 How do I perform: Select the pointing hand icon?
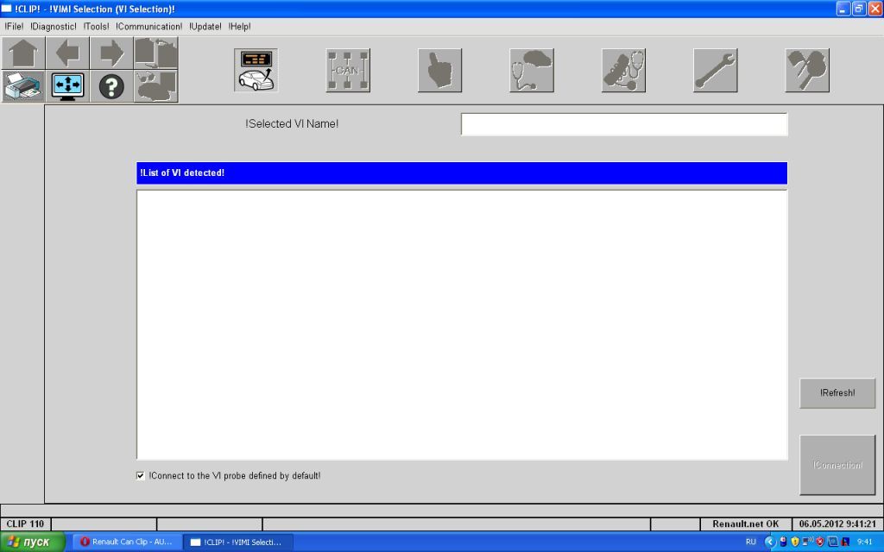coord(439,71)
